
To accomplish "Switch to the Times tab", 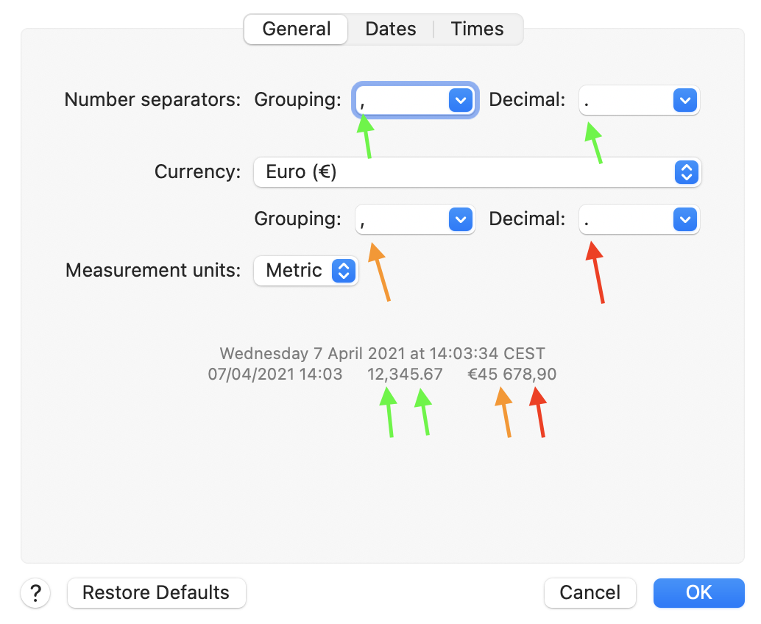I will [x=477, y=29].
